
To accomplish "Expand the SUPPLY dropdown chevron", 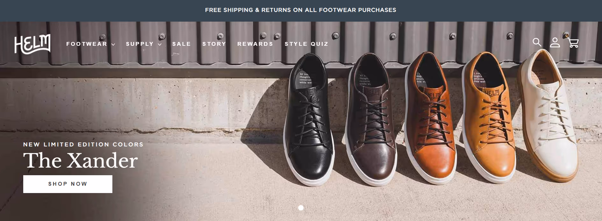I will [x=160, y=45].
